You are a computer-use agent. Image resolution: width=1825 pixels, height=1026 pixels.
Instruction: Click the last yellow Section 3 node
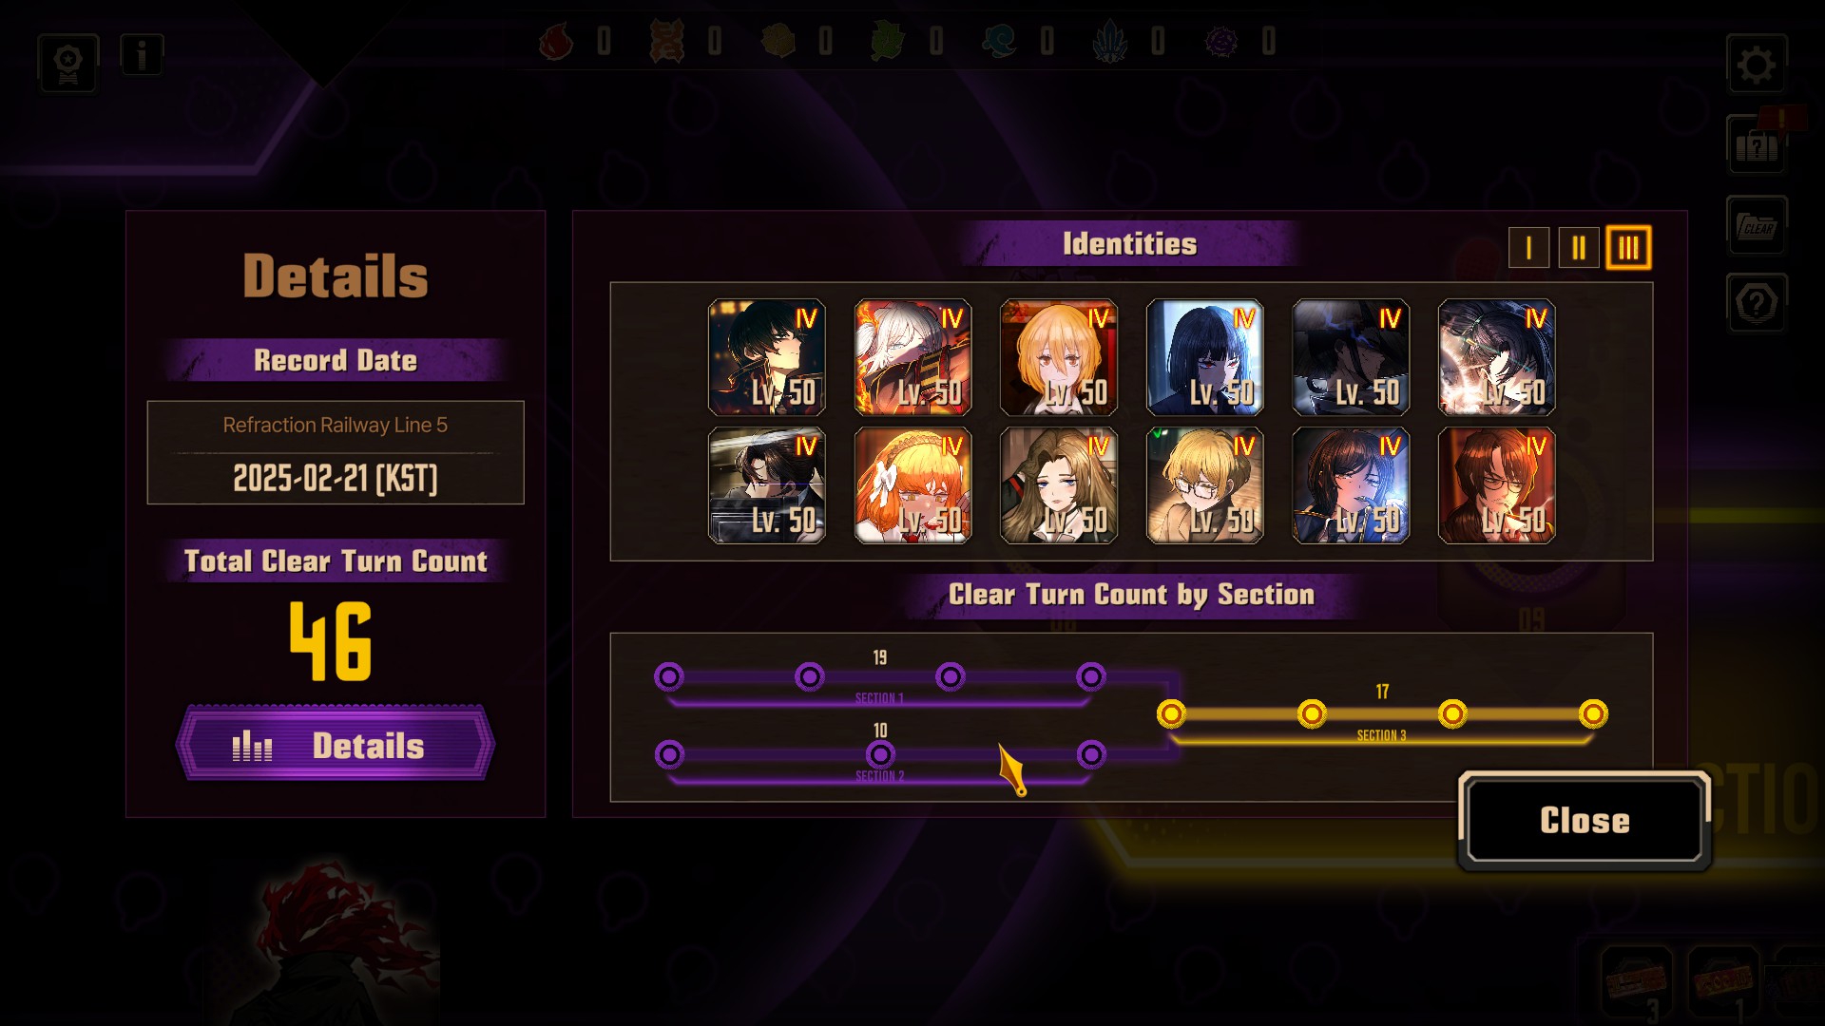tap(1593, 713)
